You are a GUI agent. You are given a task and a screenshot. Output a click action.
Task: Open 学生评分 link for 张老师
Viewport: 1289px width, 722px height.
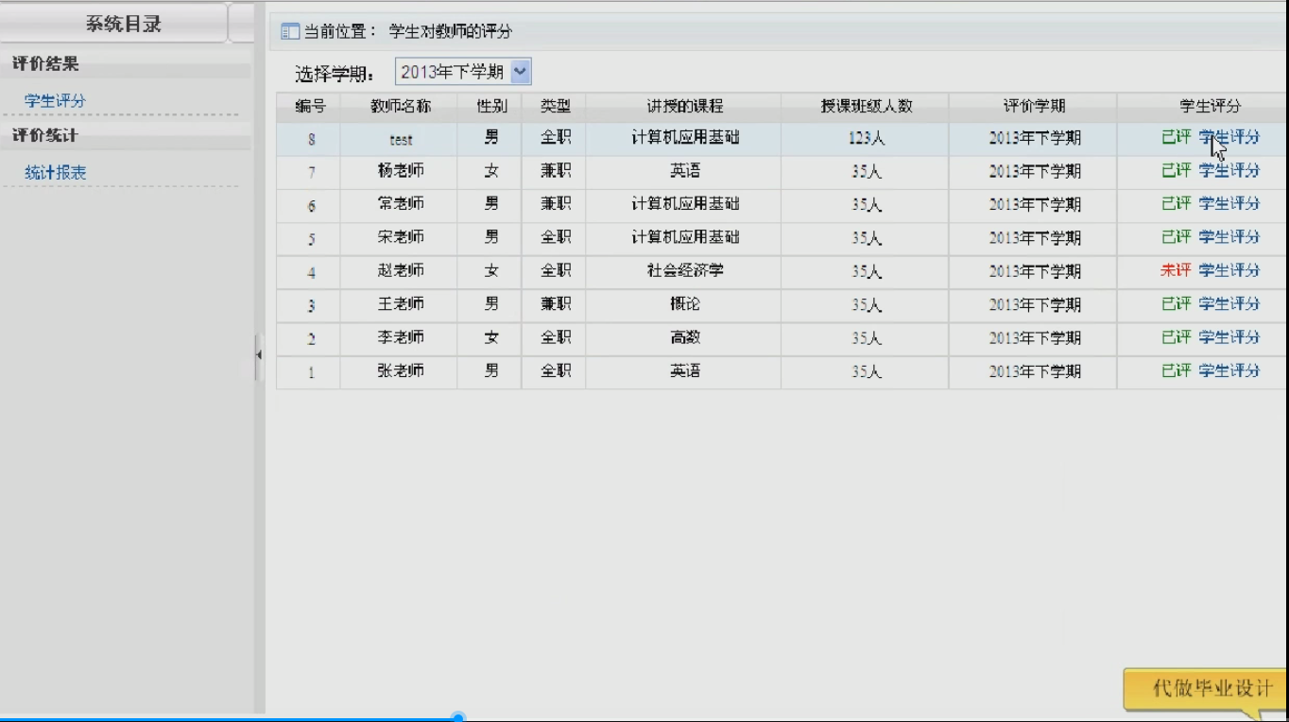1229,371
